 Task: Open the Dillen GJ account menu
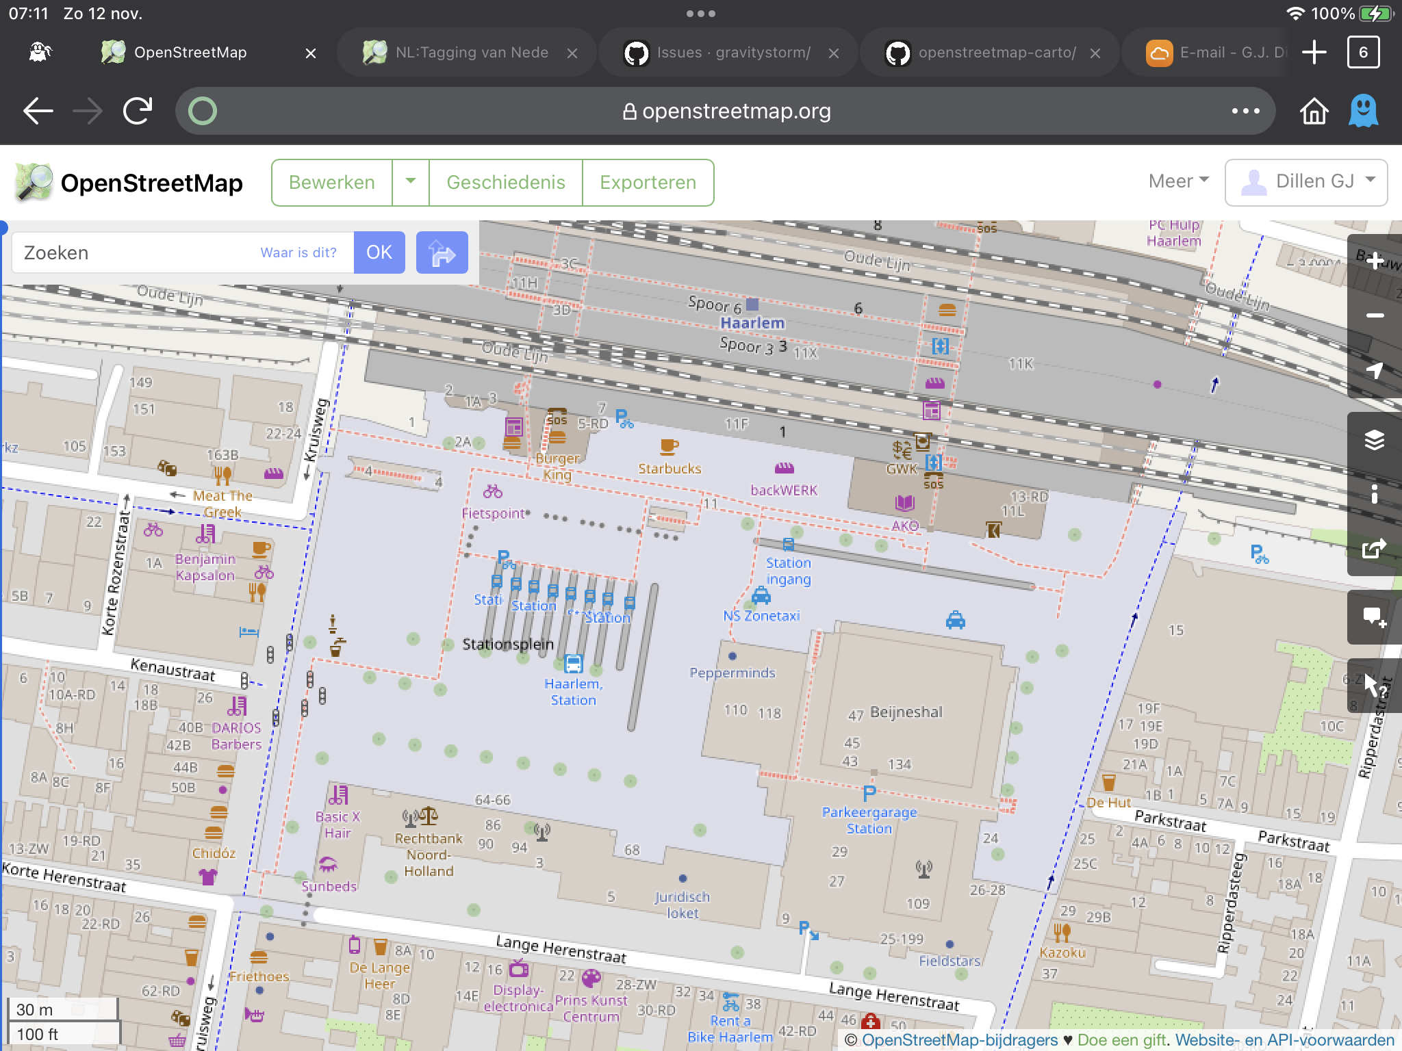[1306, 181]
